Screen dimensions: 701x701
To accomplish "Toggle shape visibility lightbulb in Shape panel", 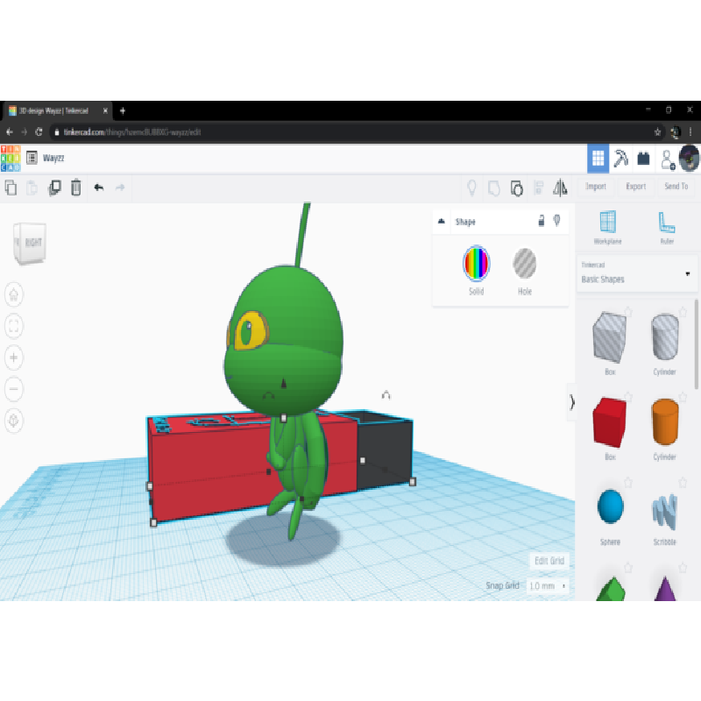I will pyautogui.click(x=556, y=222).
